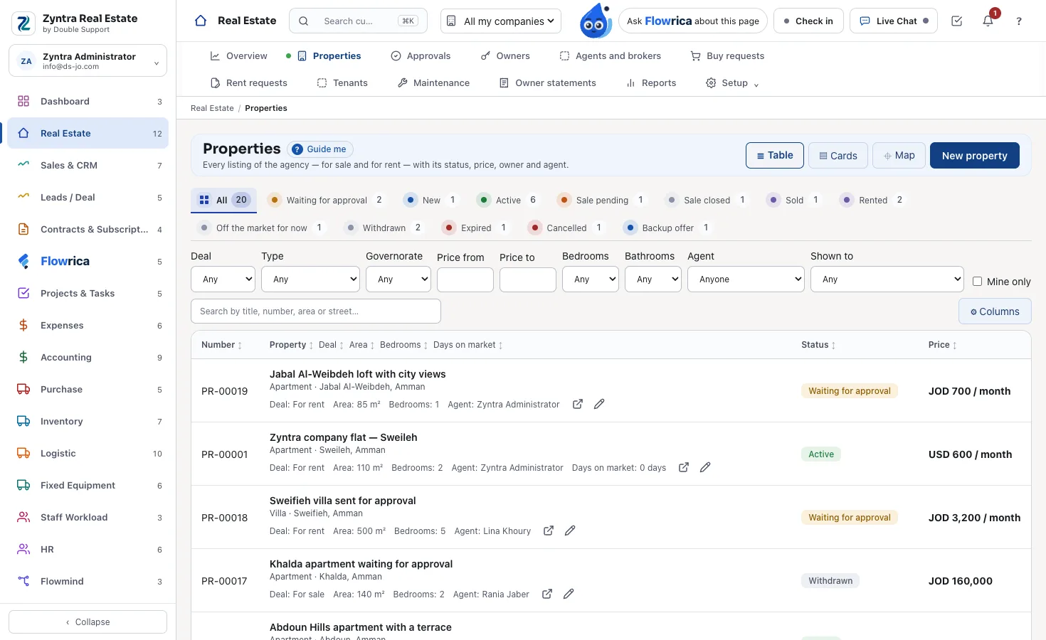Expand the Zyntra Administrator account menu
The height and width of the screenshot is (640, 1046).
(x=88, y=60)
